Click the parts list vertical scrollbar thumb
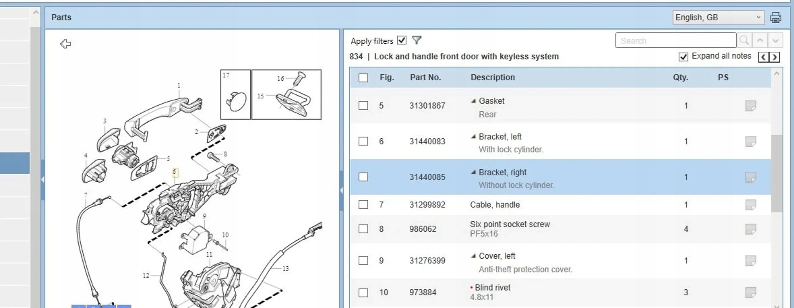The width and height of the screenshot is (794, 308). [x=777, y=173]
